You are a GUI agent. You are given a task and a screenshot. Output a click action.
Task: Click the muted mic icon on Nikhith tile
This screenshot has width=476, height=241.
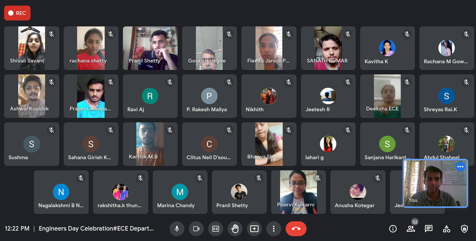[x=289, y=82]
